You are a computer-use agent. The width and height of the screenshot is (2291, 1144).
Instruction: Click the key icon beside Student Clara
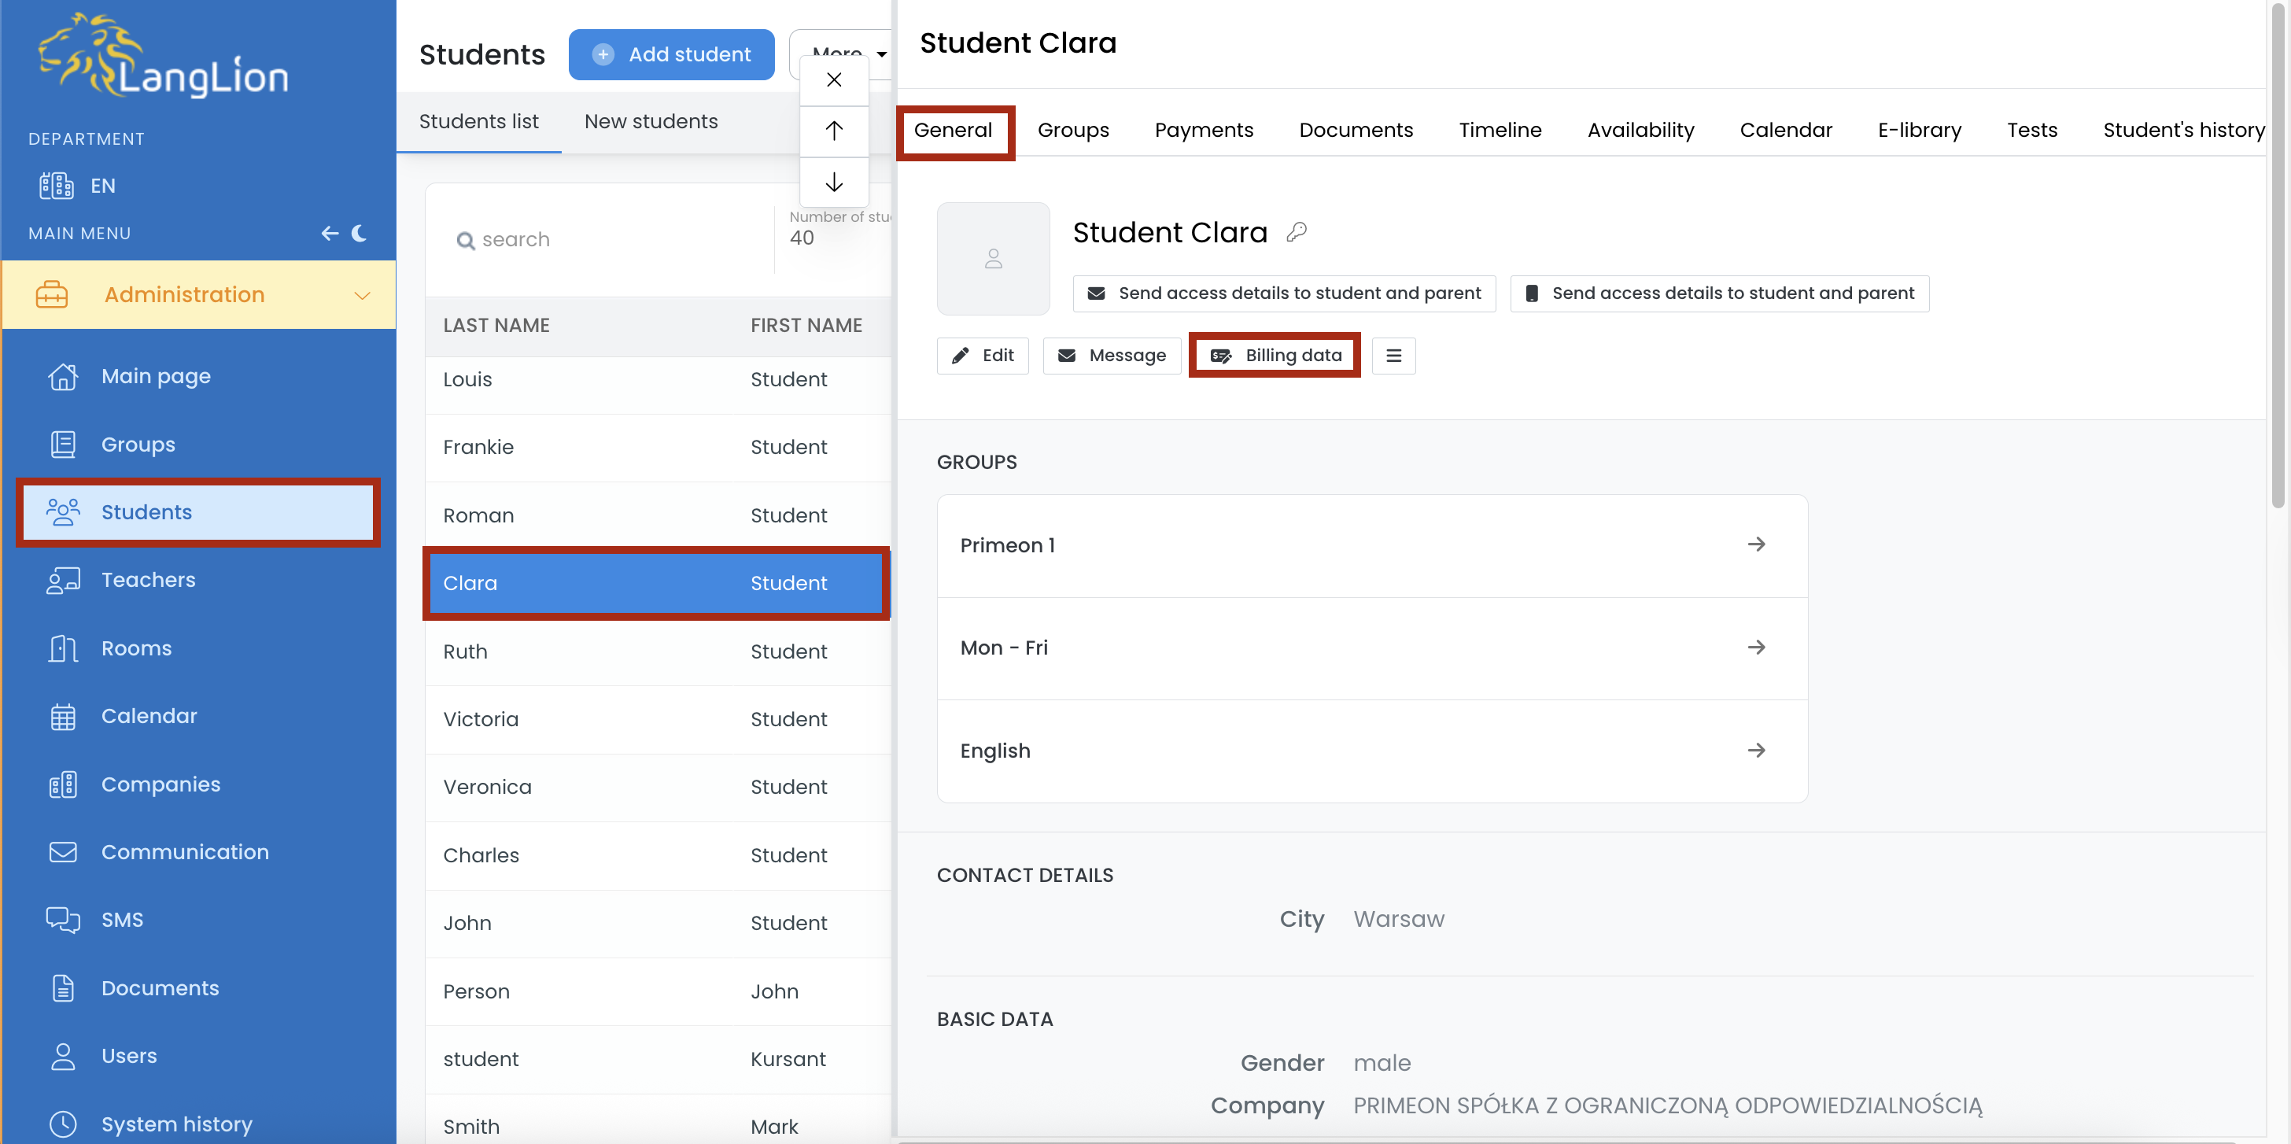(1296, 232)
